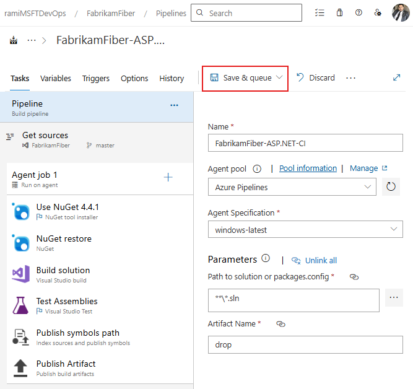Open the toolbar more actions ellipsis
This screenshot has height=389, width=413.
350,78
